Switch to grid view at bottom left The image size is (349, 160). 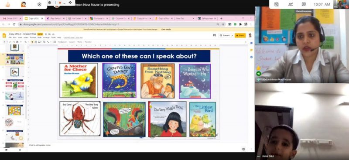(20, 150)
